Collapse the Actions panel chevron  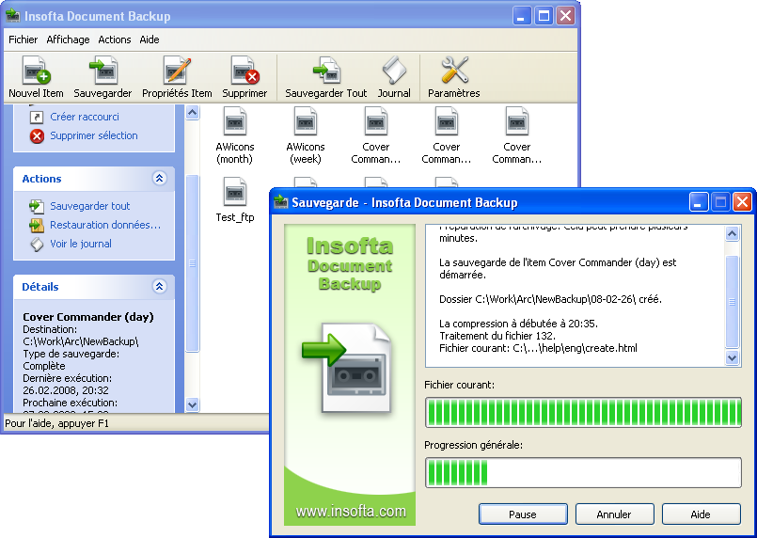coord(159,179)
